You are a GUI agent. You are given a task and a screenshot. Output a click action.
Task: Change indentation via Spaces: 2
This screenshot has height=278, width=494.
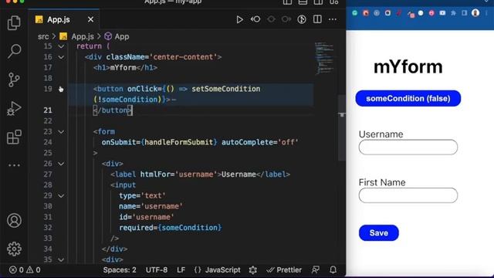(120, 270)
